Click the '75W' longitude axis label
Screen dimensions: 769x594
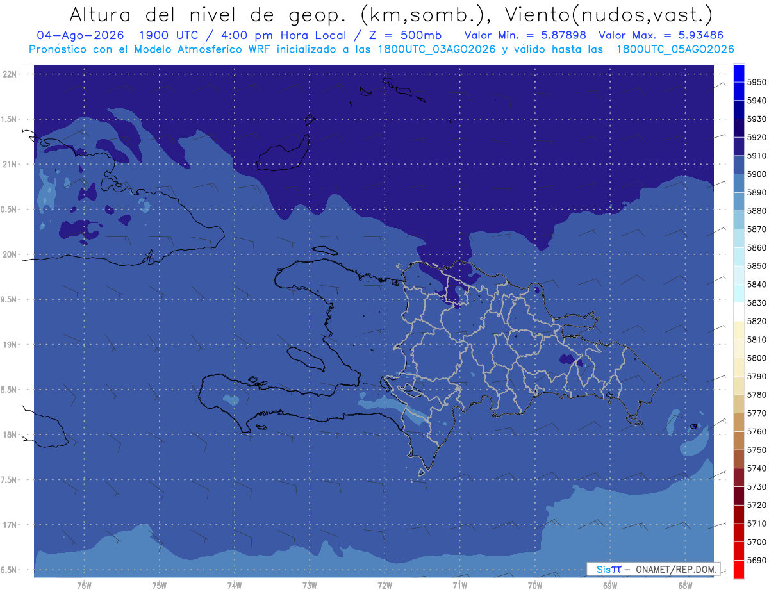(x=160, y=586)
